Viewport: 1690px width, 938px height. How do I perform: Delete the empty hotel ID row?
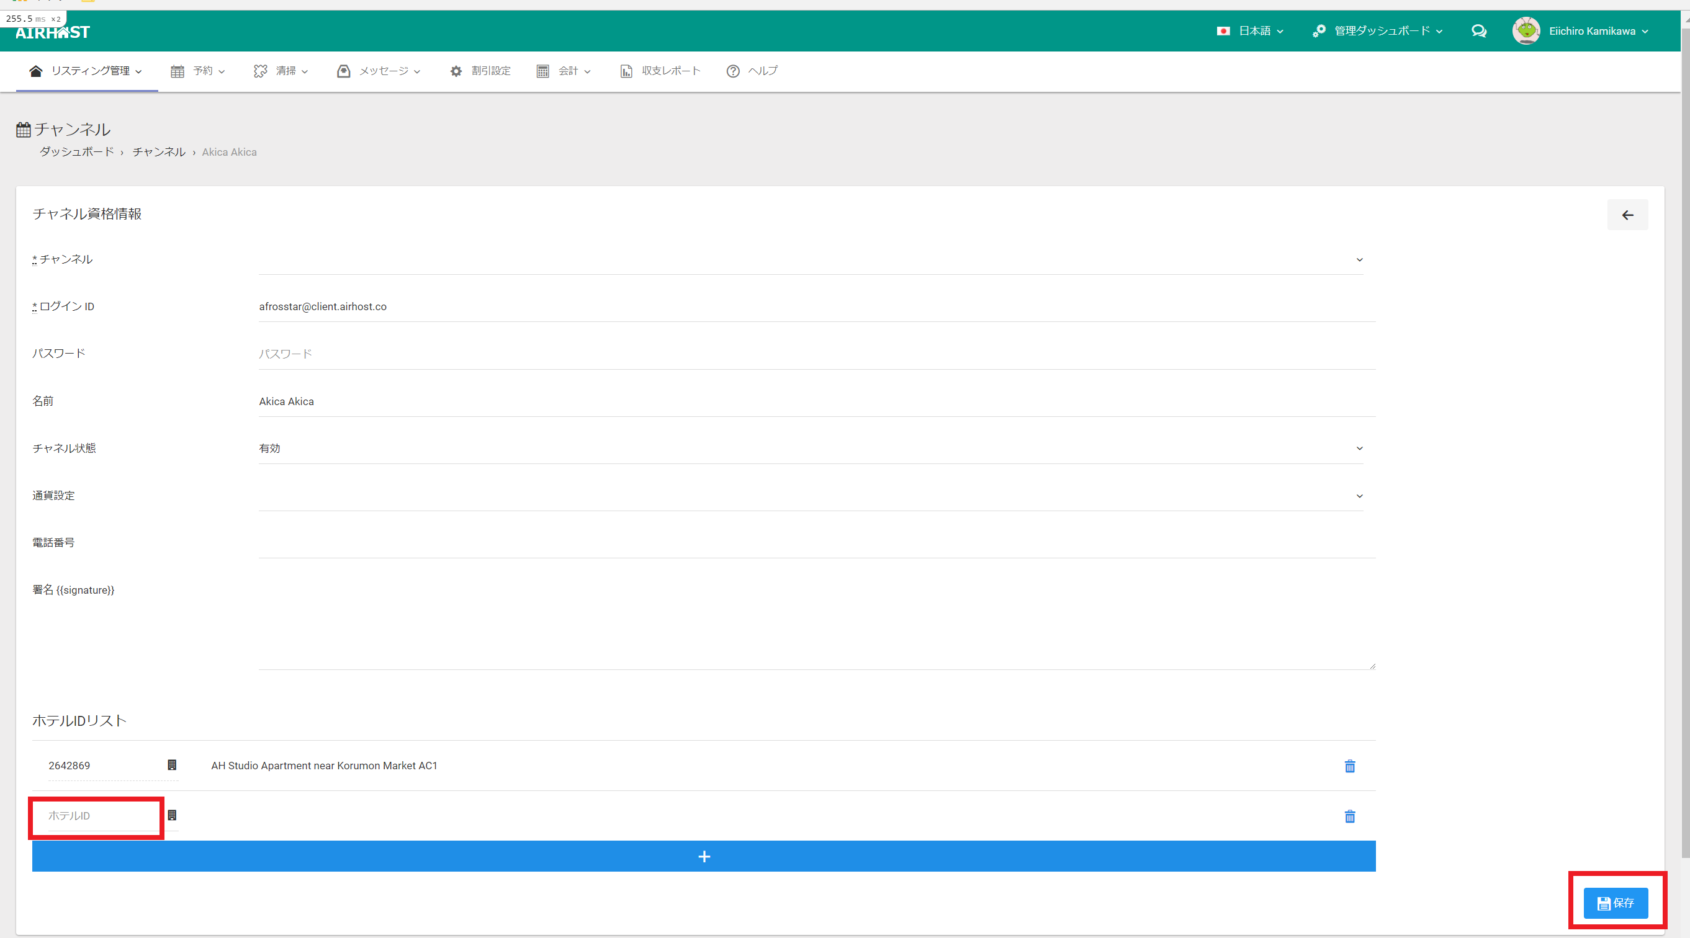point(1349,816)
